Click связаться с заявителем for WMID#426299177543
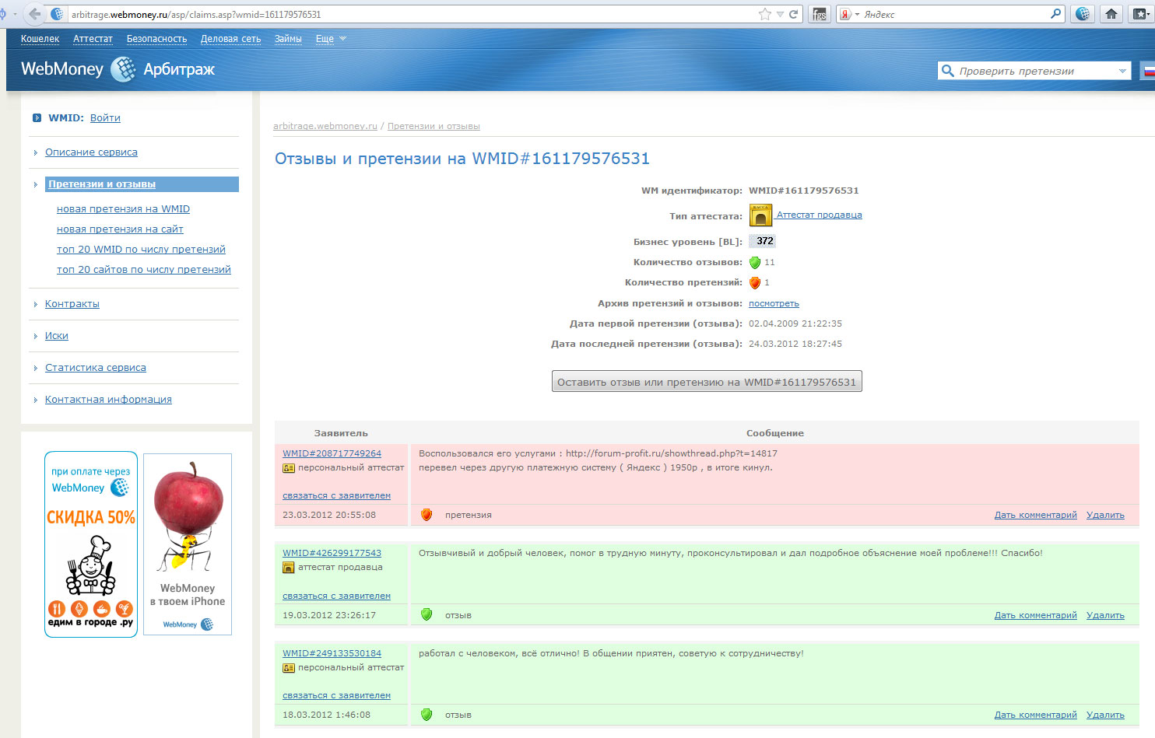 (x=336, y=596)
